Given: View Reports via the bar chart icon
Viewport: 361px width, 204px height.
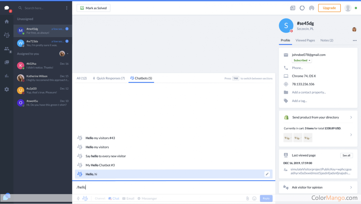Looking at the screenshot, I should pos(7,76).
